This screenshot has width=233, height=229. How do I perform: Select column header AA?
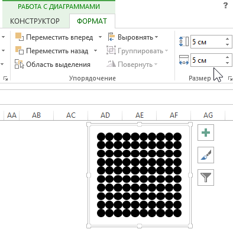(x=12, y=115)
